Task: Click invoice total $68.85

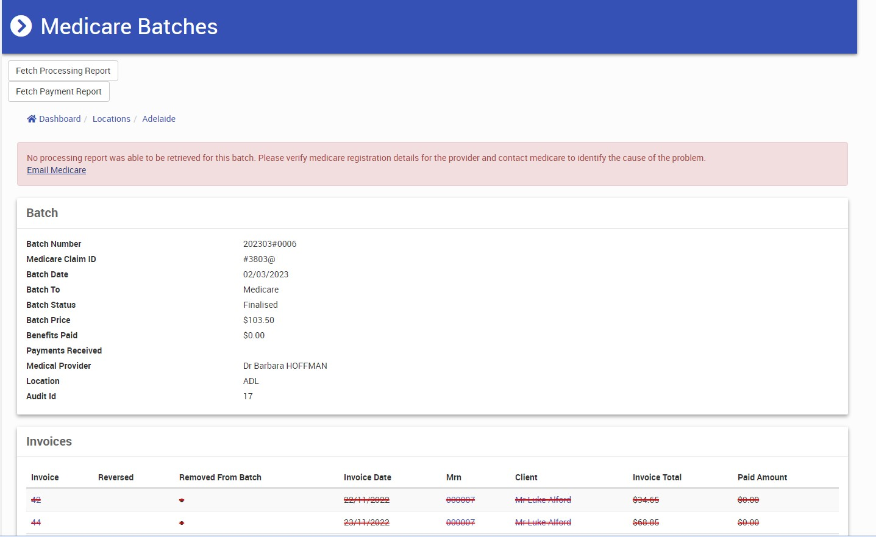Action: point(646,522)
